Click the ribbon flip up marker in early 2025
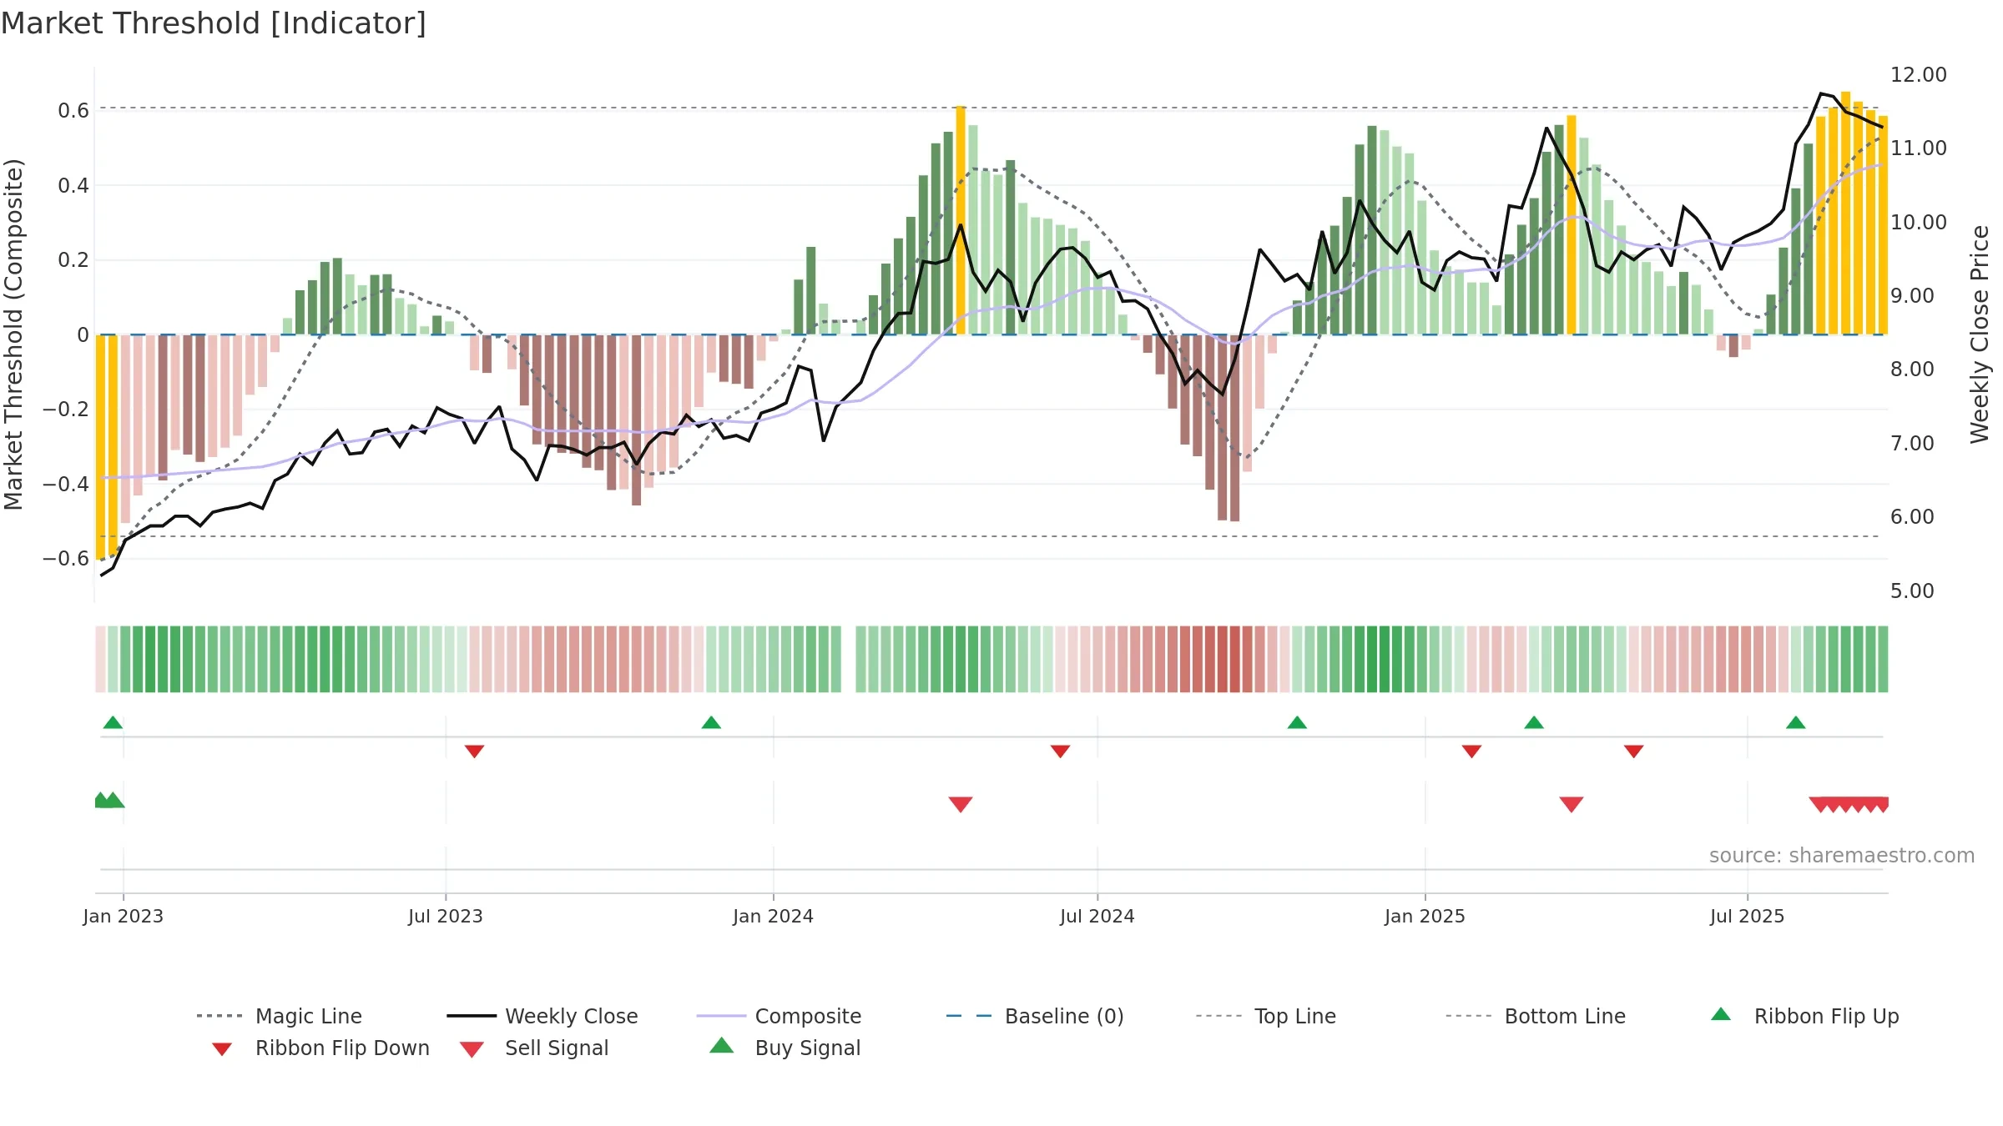The width and height of the screenshot is (2003, 1126). [x=1534, y=722]
